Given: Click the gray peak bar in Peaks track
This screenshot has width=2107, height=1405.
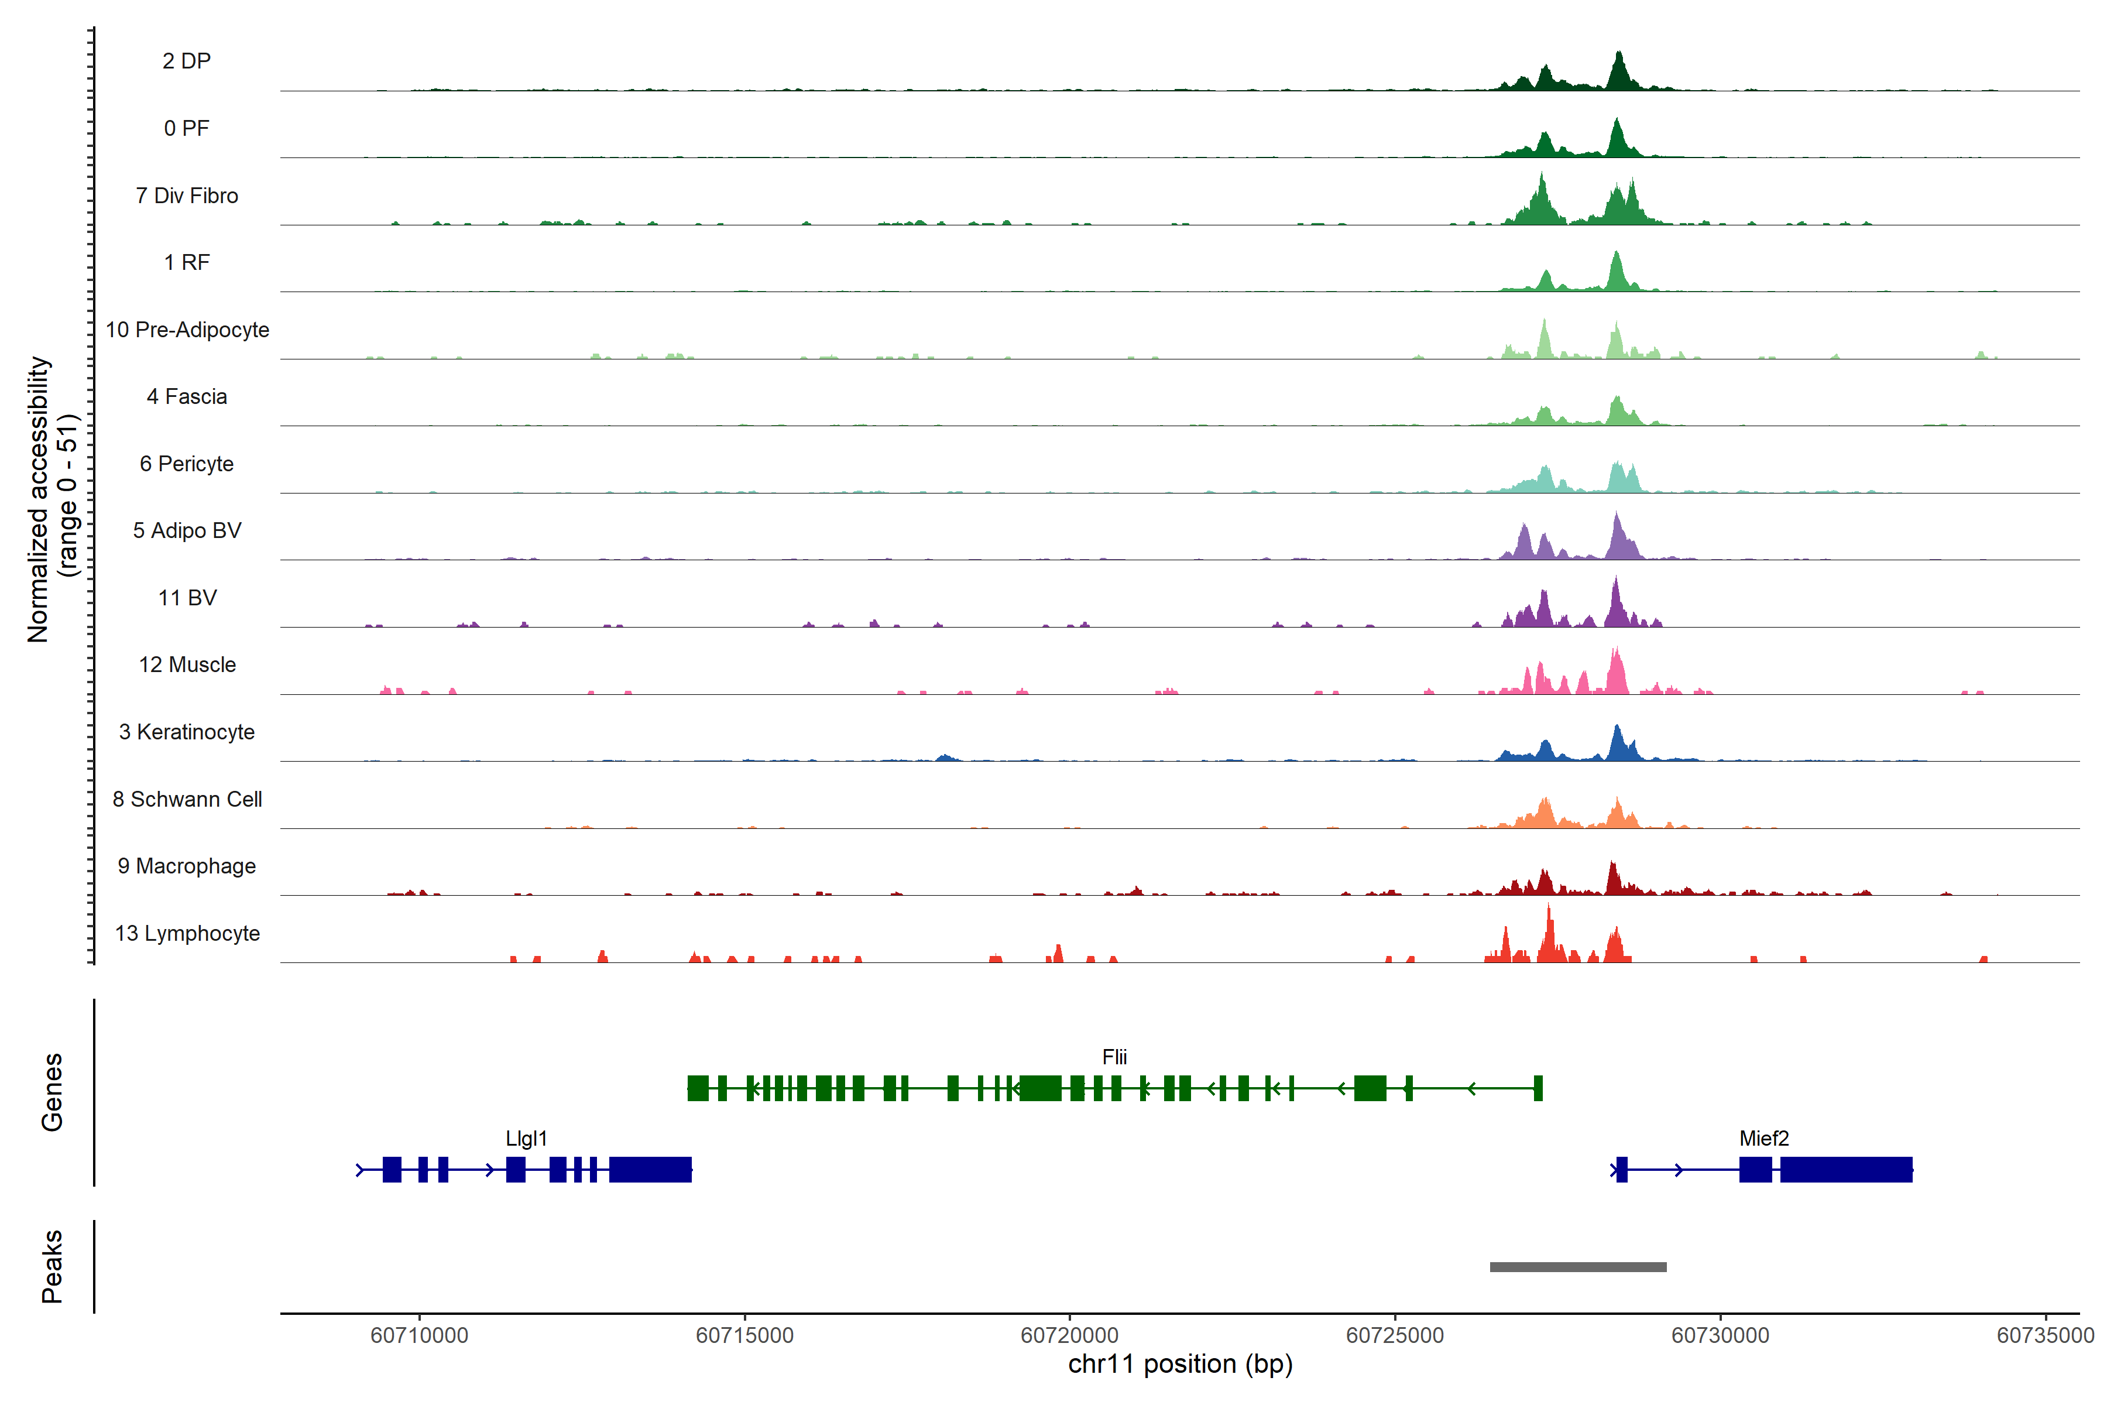Looking at the screenshot, I should (x=1577, y=1267).
